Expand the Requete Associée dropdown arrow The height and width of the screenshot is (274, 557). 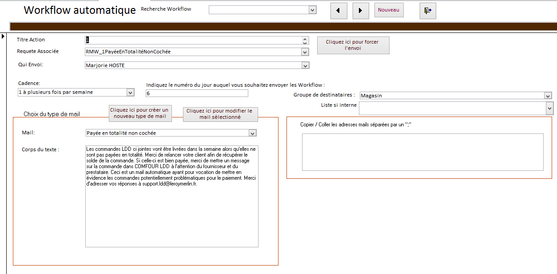pos(305,52)
